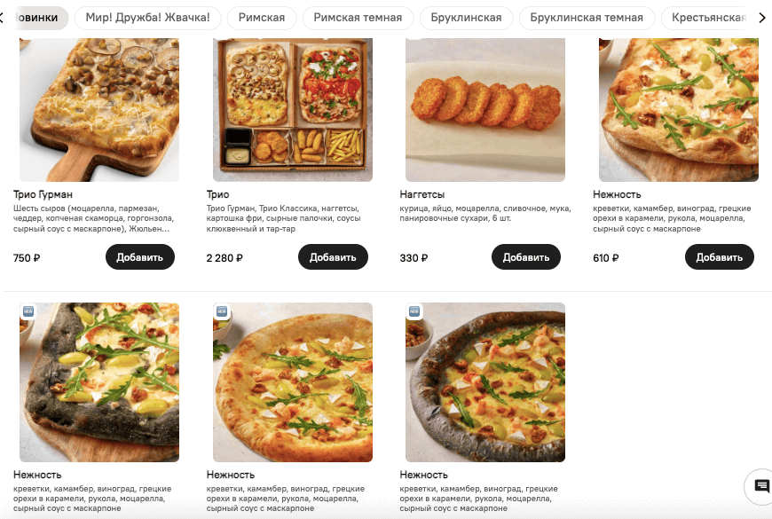Select the Мир! Дружба! Жвачка! category
This screenshot has width=772, height=519.
148,16
